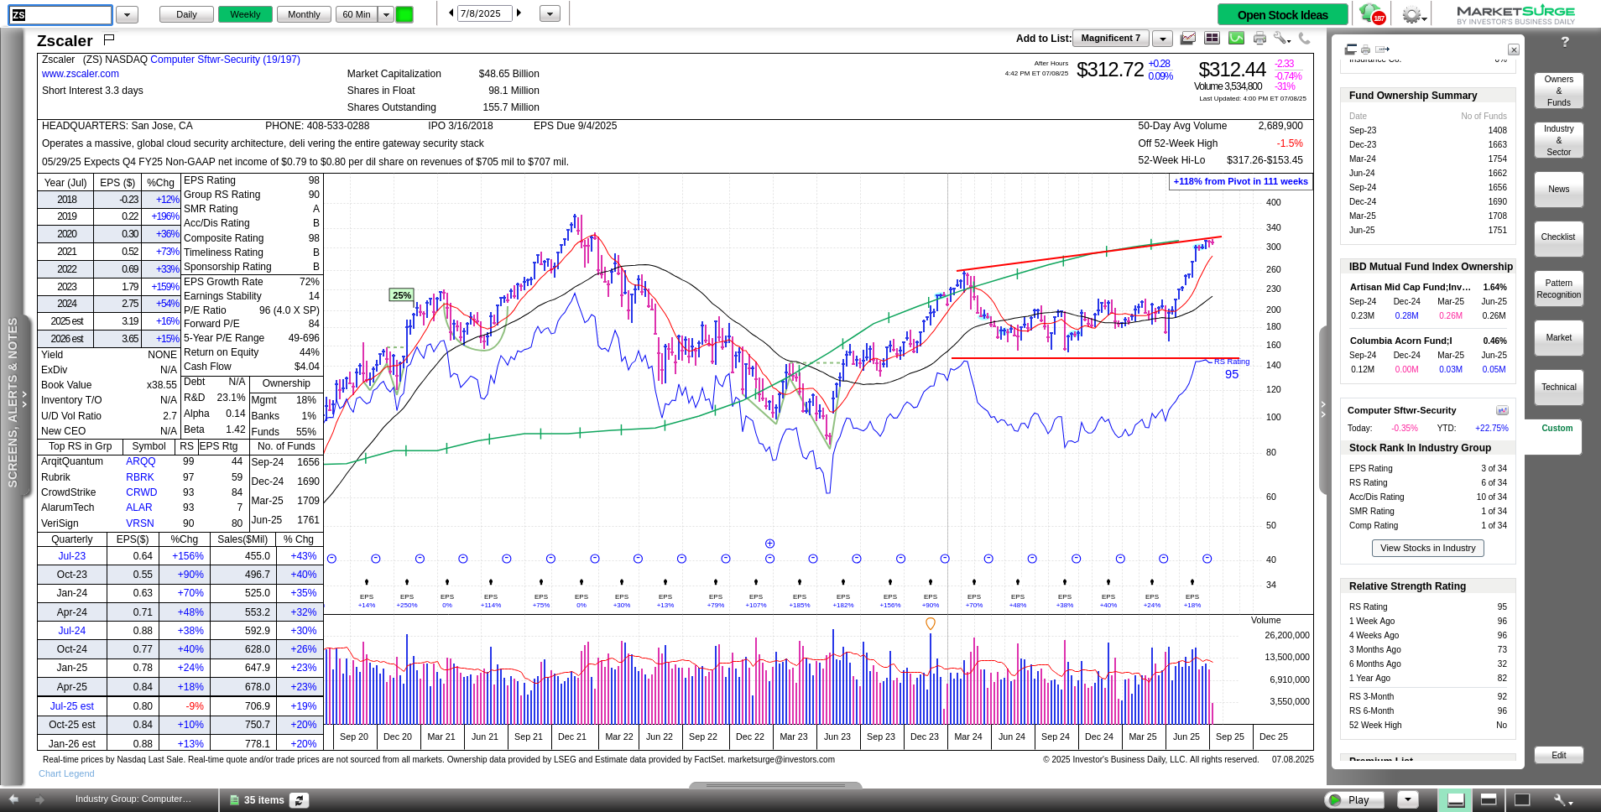This screenshot has height=812, width=1601.
Task: Click View Stocks in Industry button
Action: click(x=1427, y=548)
